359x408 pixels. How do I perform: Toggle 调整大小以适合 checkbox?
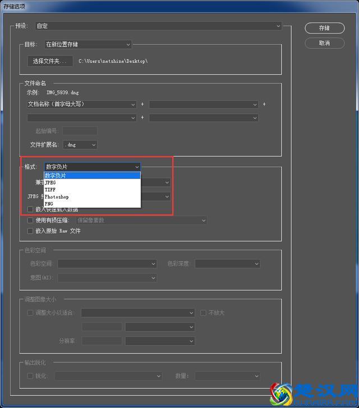coord(30,313)
